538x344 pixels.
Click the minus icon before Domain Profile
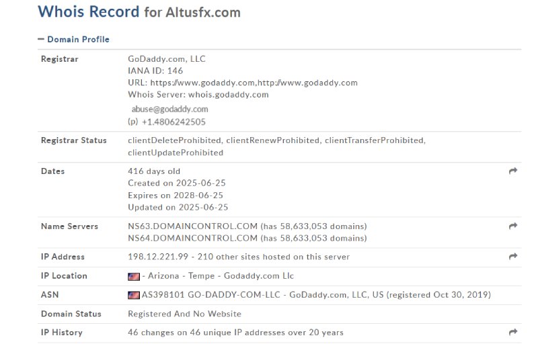[x=41, y=39]
